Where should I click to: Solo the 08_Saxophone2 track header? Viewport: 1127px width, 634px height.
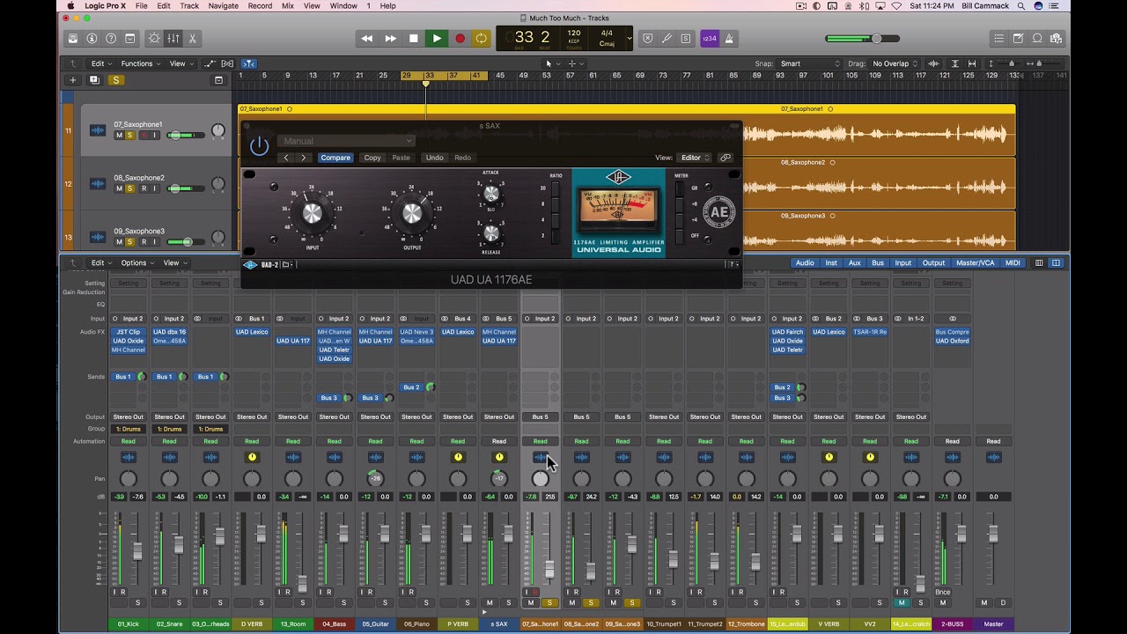[130, 188]
